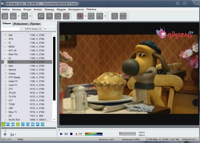Click the red record button in toolbar

pyautogui.click(x=80, y=16)
